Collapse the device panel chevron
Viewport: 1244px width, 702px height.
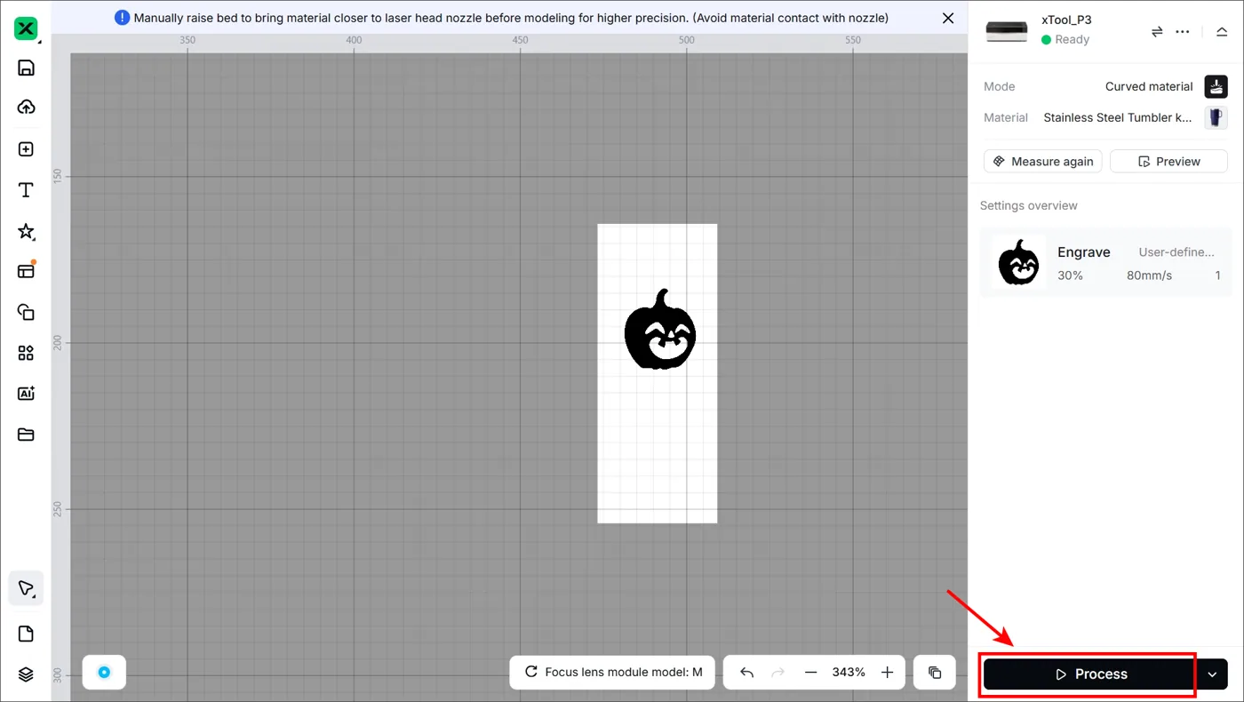pyautogui.click(x=1222, y=31)
